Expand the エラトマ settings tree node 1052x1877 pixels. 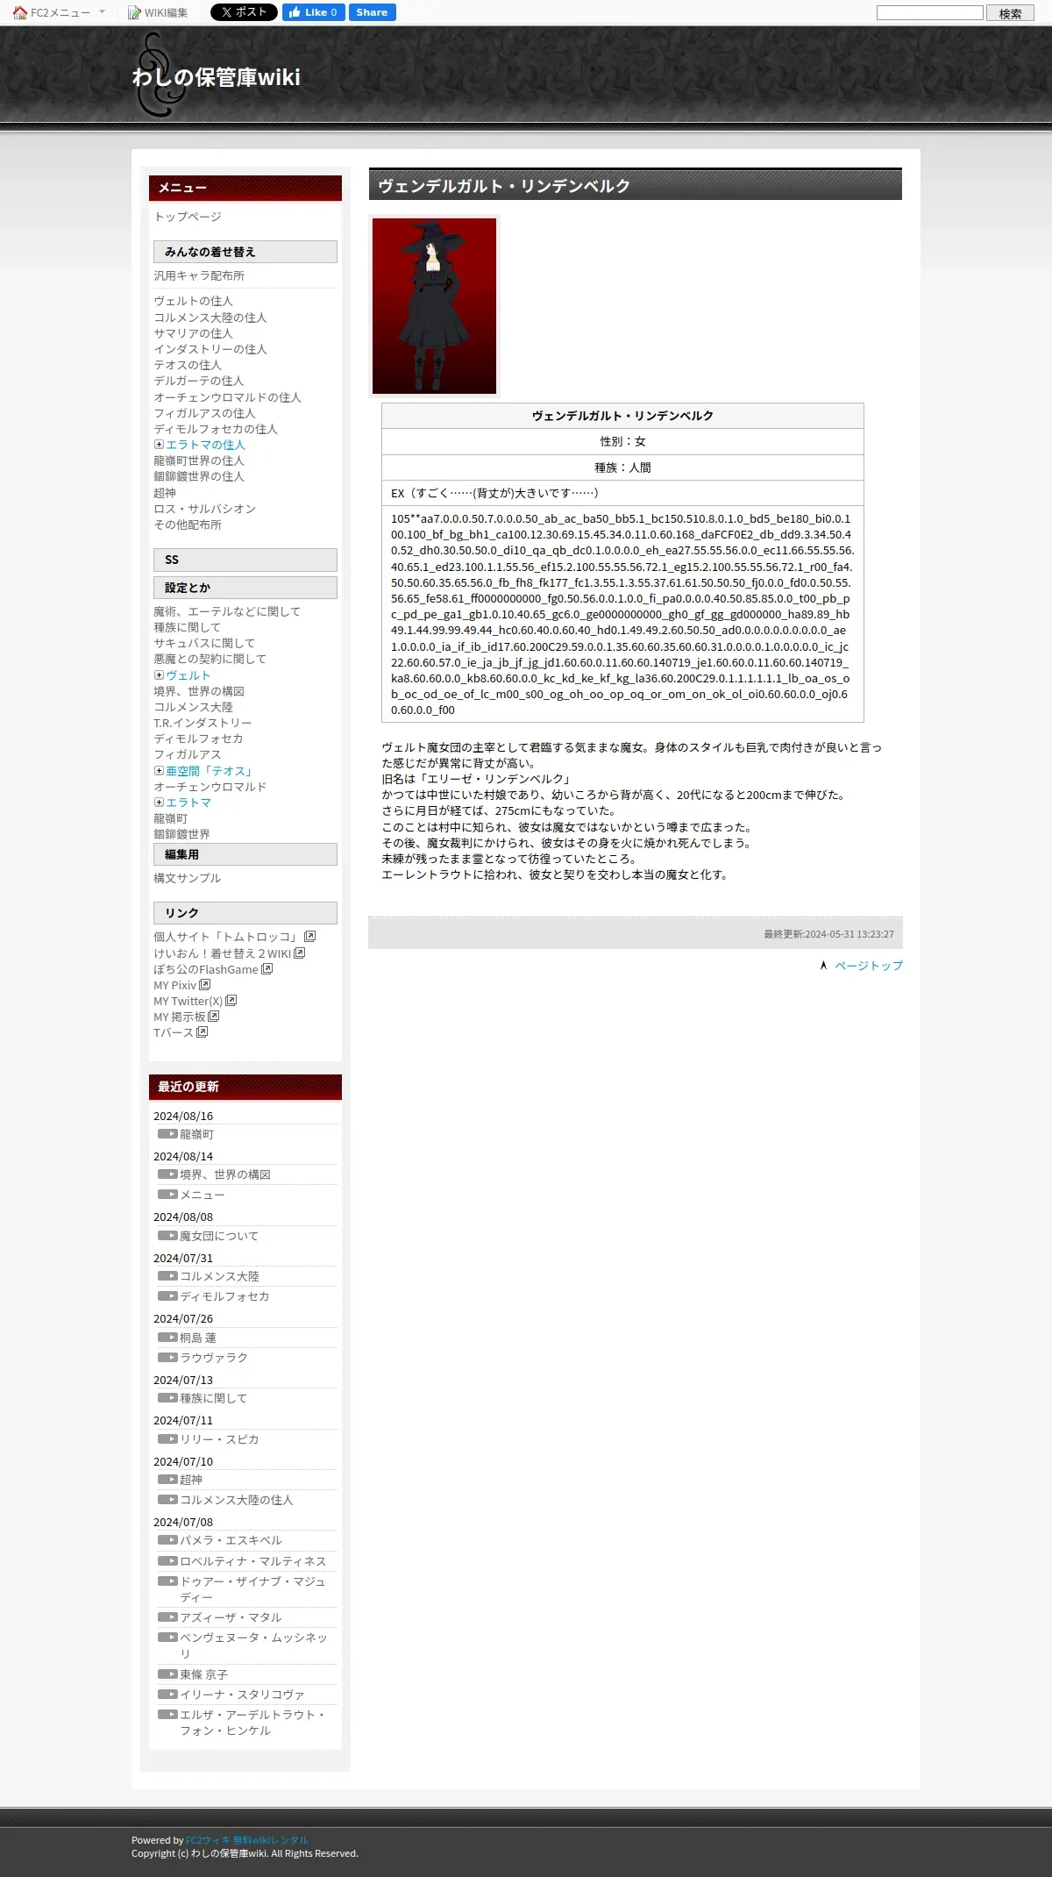160,803
